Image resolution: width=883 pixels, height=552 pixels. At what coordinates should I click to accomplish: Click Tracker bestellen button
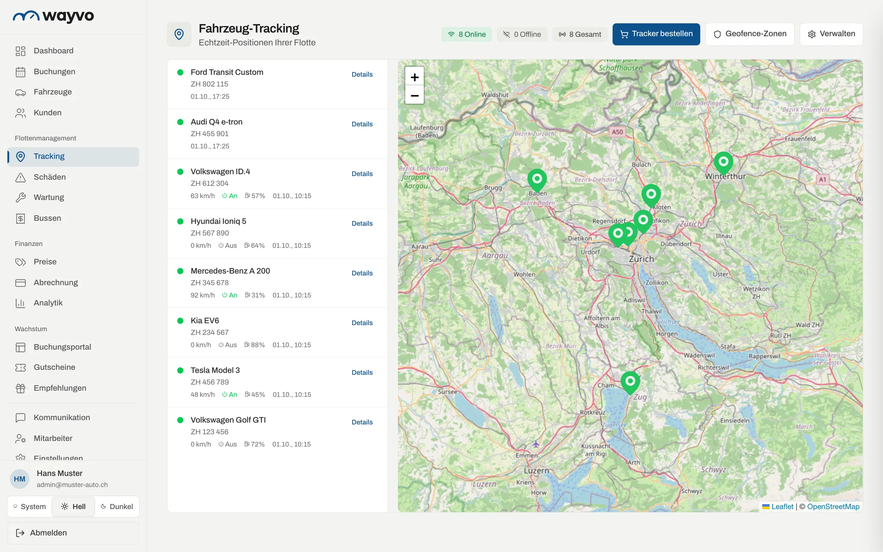pos(656,34)
